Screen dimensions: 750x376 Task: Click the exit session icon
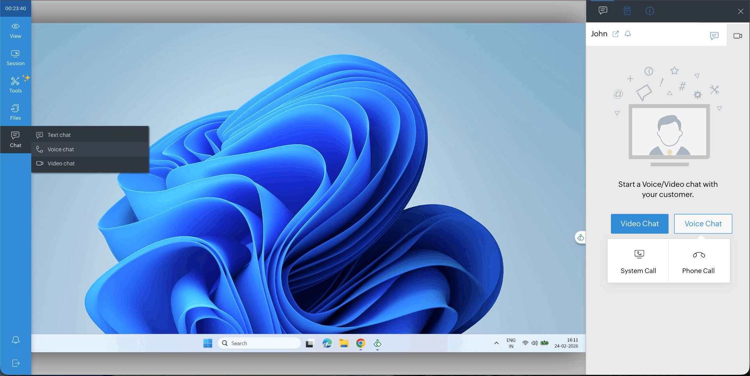click(16, 363)
